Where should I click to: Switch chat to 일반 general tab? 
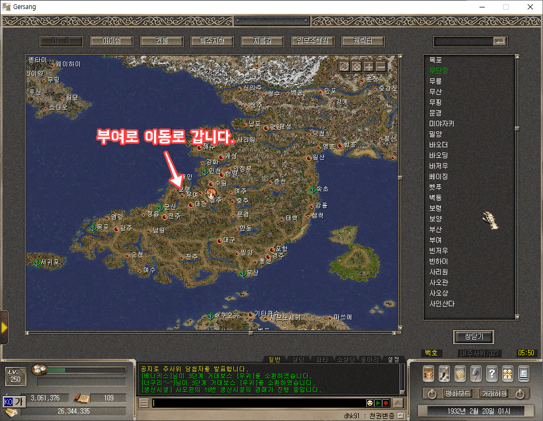coord(274,360)
